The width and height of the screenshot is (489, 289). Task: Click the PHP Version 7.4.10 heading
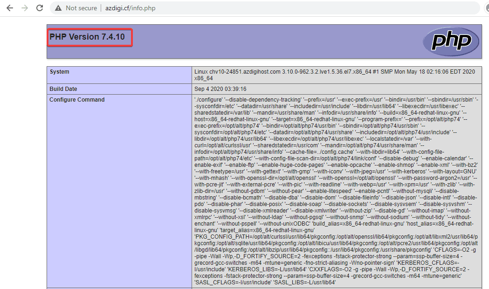pos(87,37)
